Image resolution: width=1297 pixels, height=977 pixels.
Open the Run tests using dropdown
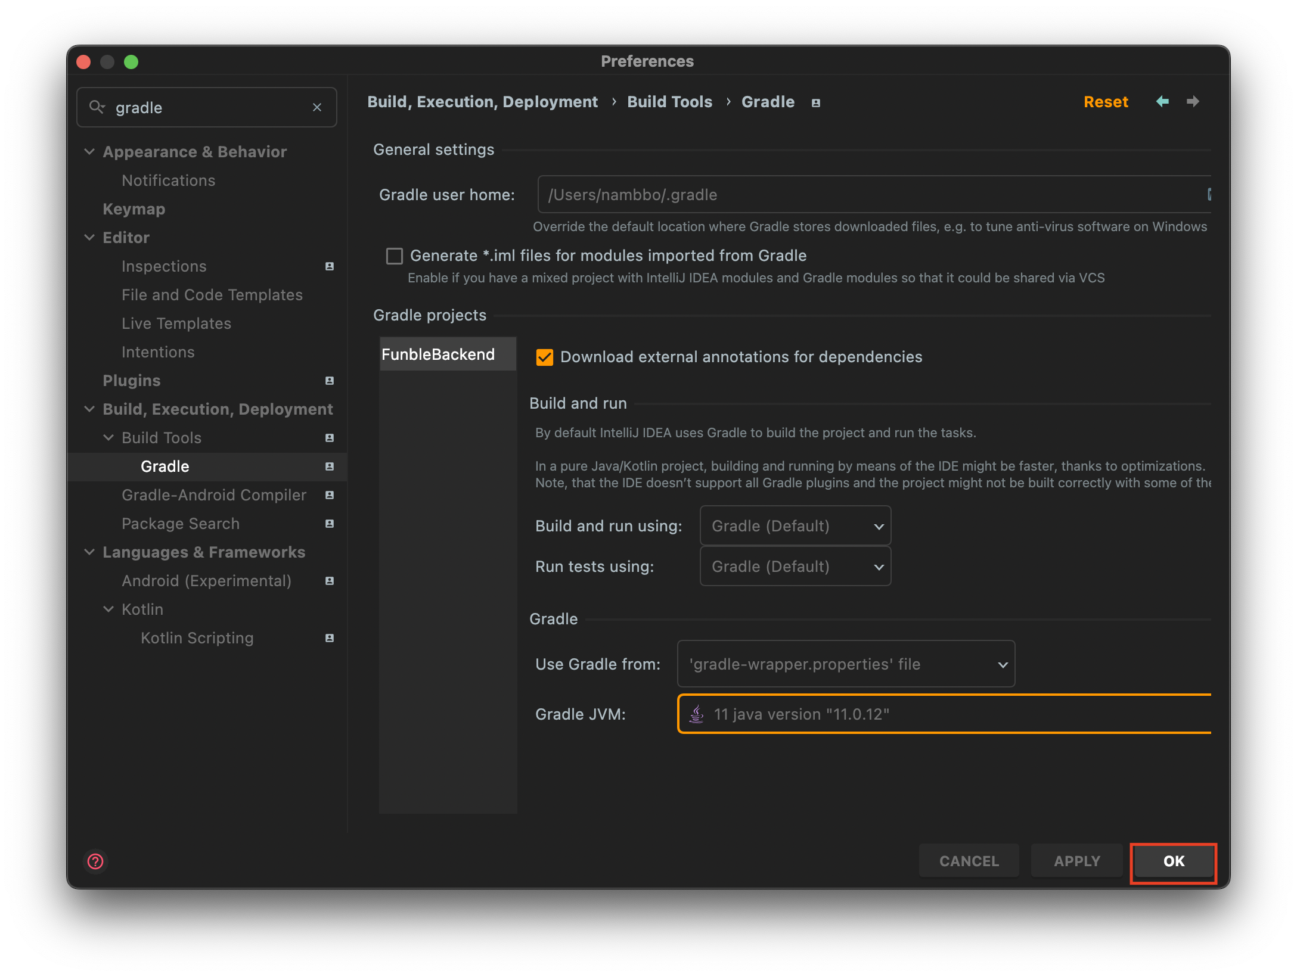[795, 567]
